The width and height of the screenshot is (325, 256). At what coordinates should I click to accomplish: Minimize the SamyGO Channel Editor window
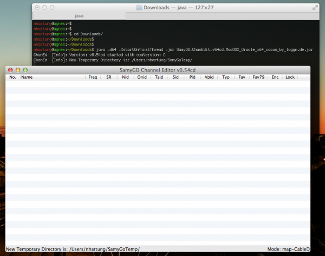(x=18, y=70)
